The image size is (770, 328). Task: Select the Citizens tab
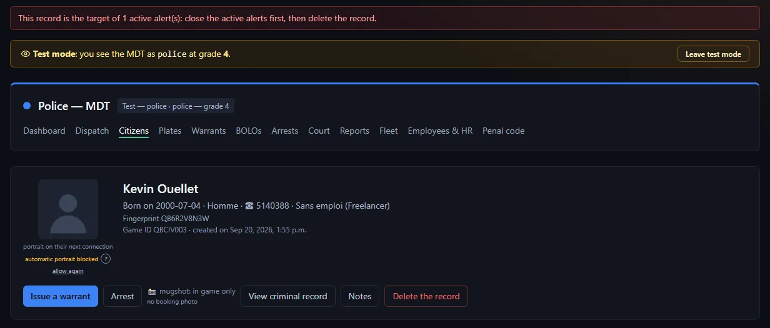tap(134, 131)
